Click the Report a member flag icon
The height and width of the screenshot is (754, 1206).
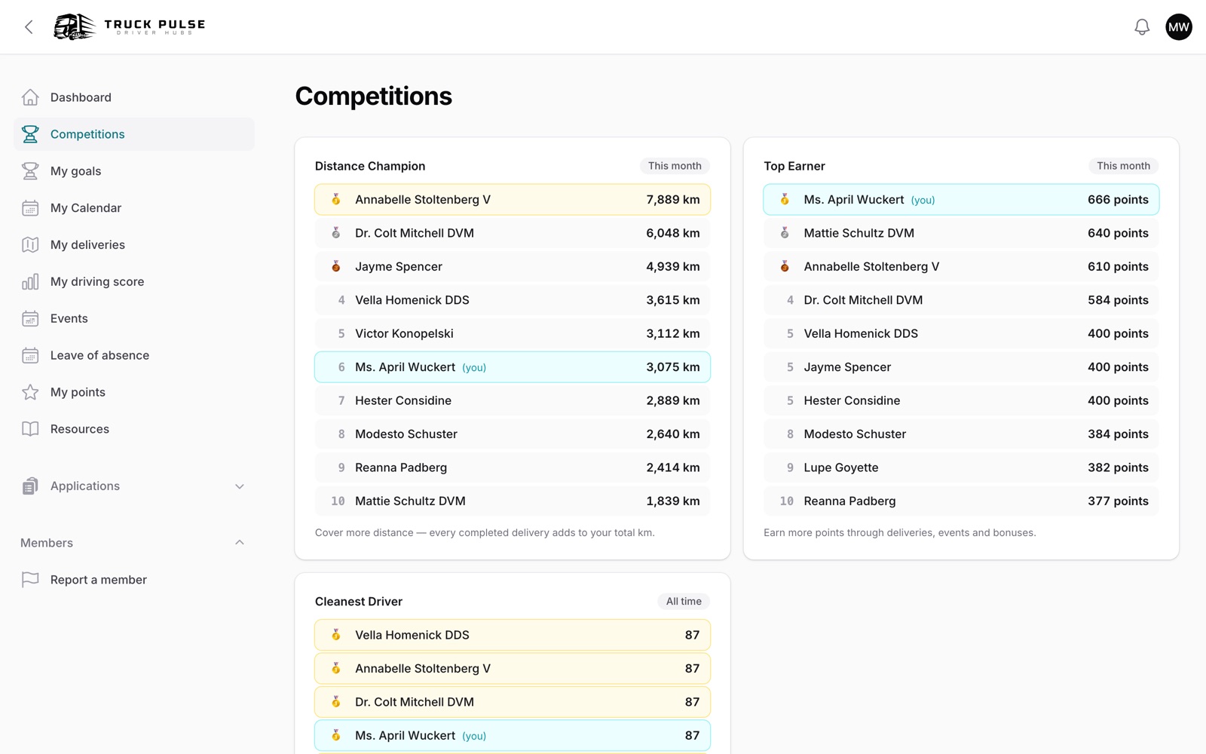click(x=30, y=580)
